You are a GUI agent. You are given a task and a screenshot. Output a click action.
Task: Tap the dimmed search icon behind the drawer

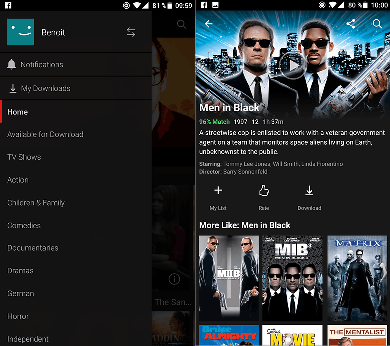pos(182,24)
